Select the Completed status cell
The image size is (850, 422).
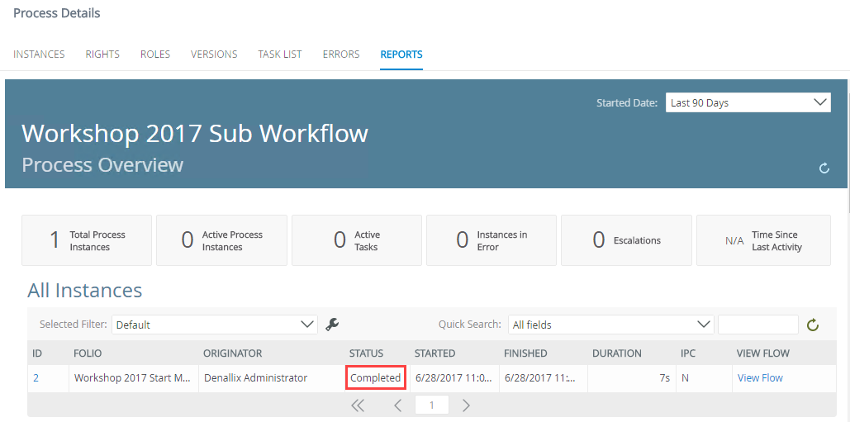(376, 378)
